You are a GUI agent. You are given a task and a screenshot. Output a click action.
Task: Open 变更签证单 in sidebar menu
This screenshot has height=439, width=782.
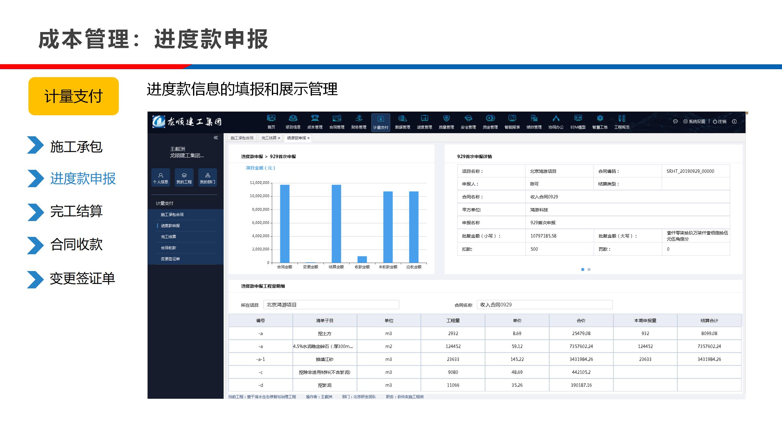click(170, 259)
